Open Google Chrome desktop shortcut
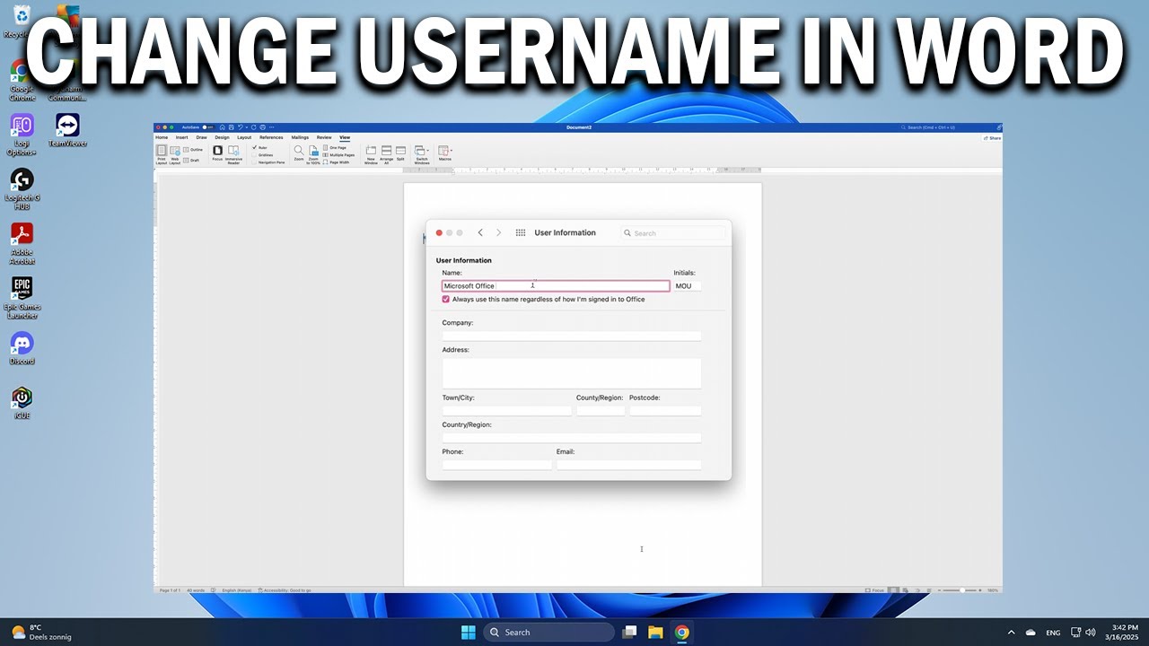1149x646 pixels. point(22,81)
